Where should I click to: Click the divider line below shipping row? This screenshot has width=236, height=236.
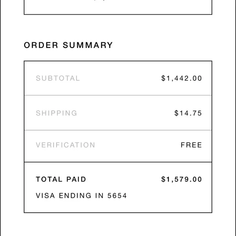[x=118, y=130]
